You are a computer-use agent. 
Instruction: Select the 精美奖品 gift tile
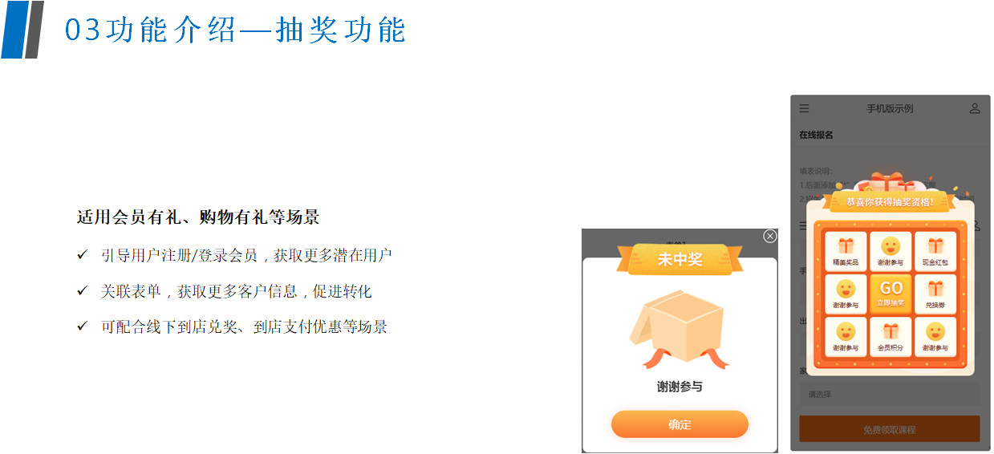[846, 251]
